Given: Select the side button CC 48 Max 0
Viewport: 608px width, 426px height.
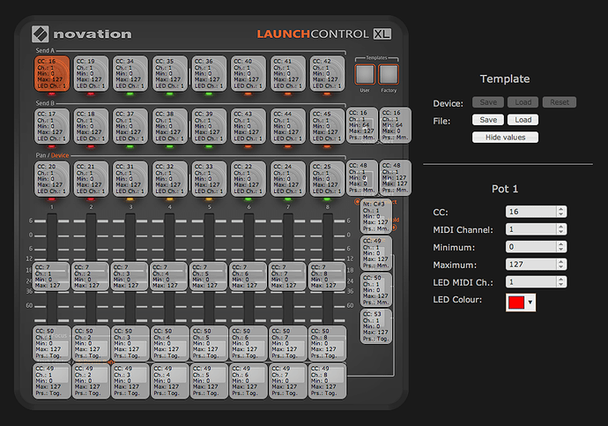Looking at the screenshot, I should (362, 177).
